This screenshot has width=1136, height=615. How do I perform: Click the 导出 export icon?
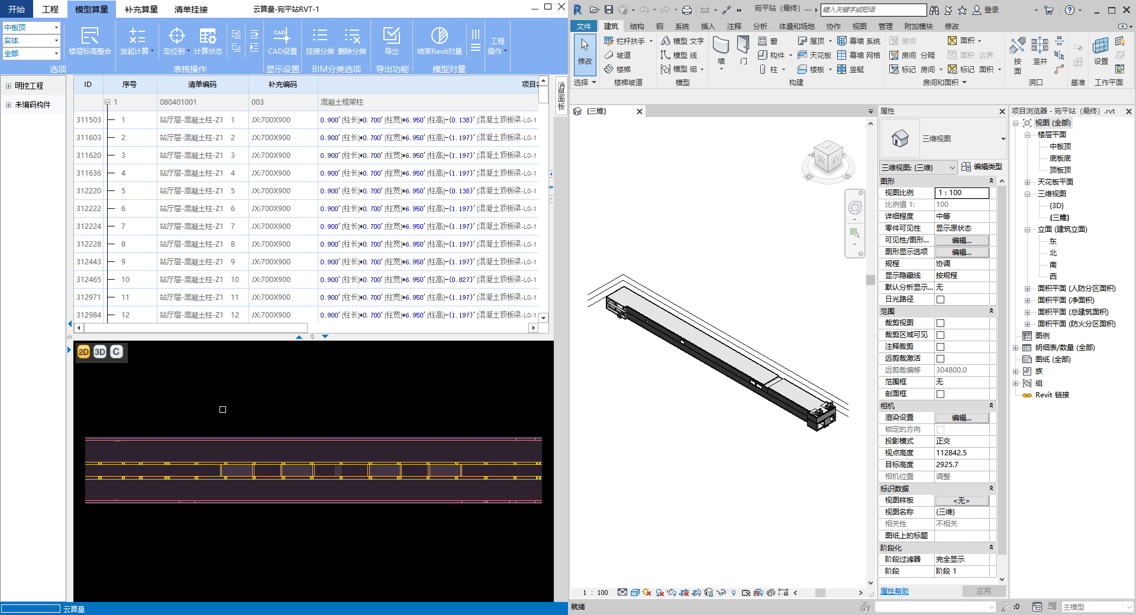[x=391, y=37]
